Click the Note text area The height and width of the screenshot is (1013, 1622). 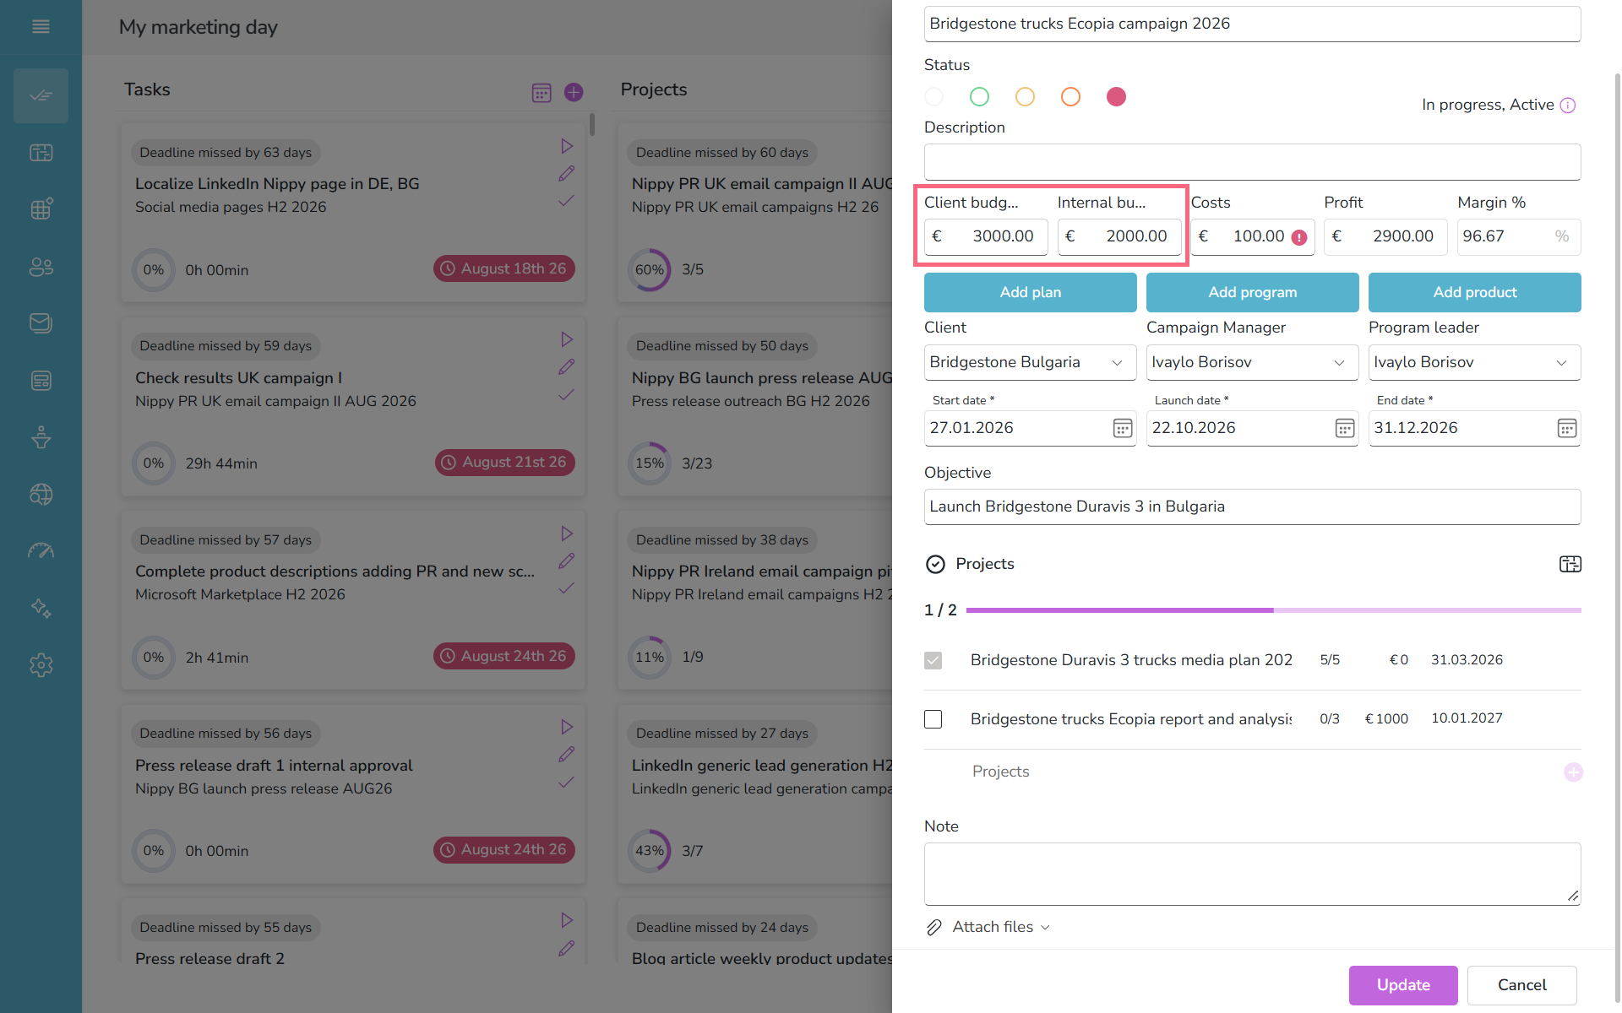pos(1252,874)
